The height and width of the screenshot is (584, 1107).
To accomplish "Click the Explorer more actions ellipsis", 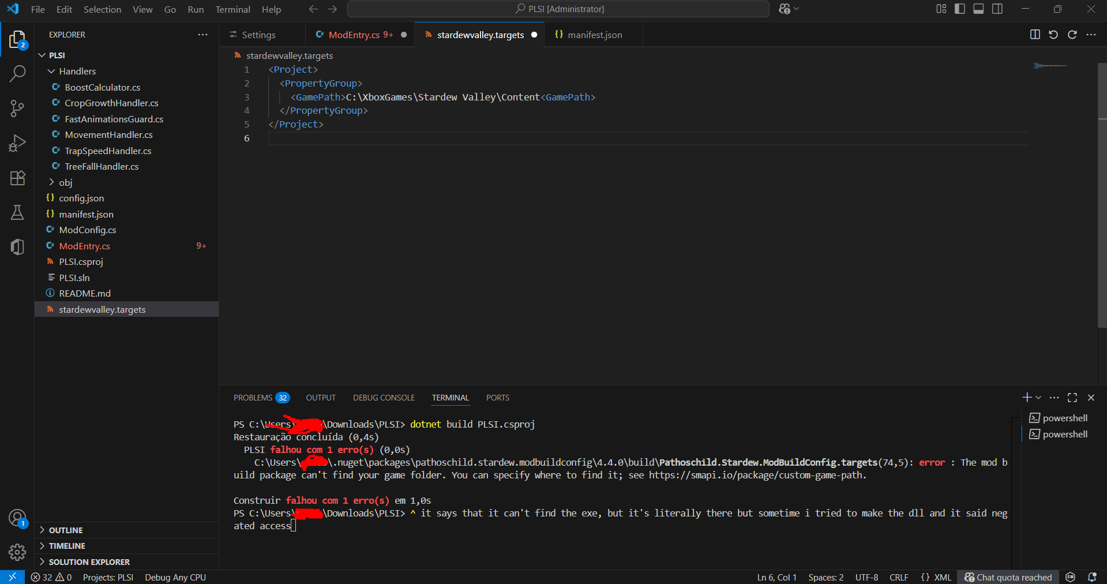I will 202,35.
